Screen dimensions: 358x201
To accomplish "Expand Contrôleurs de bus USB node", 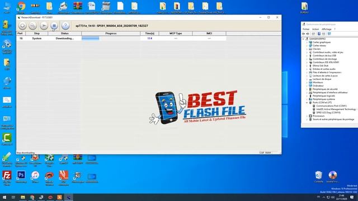I will (x=307, y=56).
